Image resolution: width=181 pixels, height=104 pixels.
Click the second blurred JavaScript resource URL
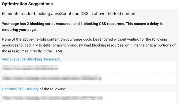pos(52,78)
